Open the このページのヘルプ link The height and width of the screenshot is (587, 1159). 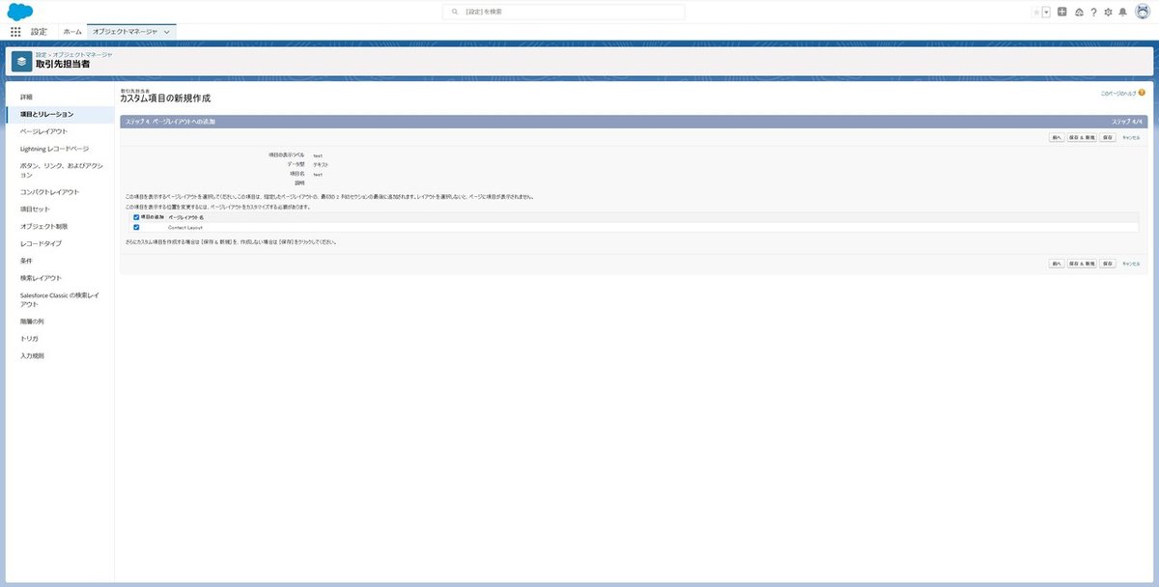pyautogui.click(x=1118, y=93)
